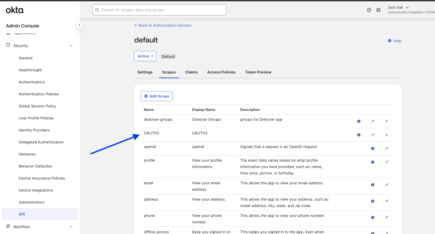Open Identity Providers
The height and width of the screenshot is (234, 435).
pyautogui.click(x=34, y=130)
